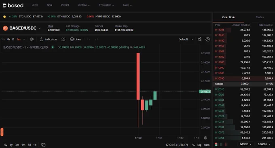Click the Spread row in order book
The height and width of the screenshot is (148, 275).
[244, 84]
